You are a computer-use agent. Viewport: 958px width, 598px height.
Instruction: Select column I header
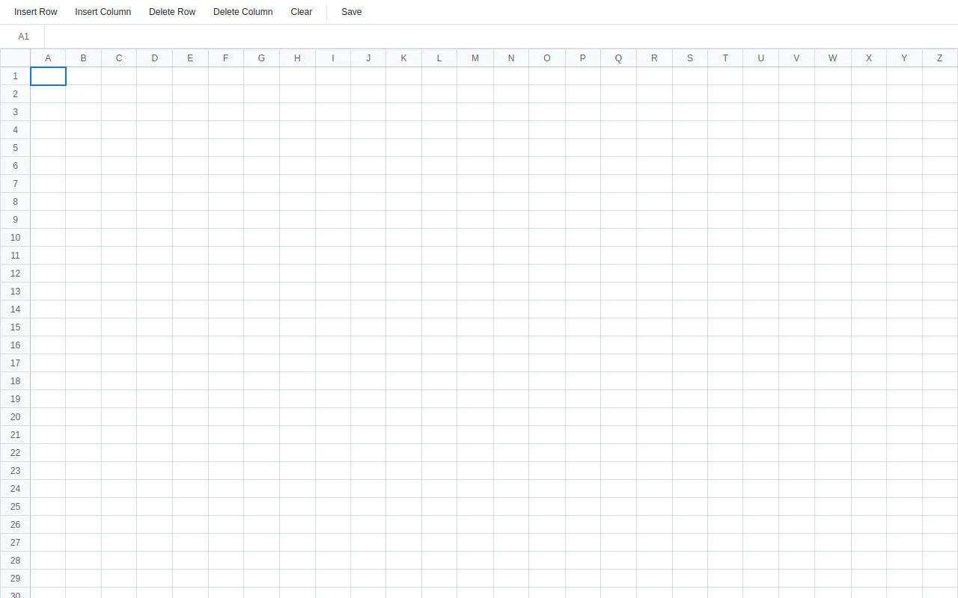(x=333, y=58)
